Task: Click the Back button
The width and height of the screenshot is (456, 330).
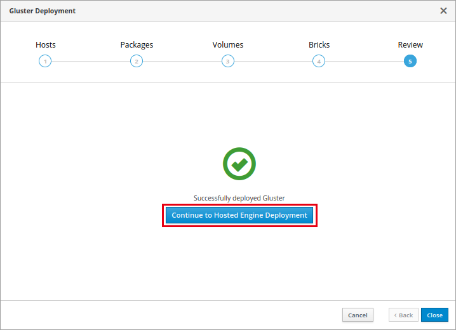Action: point(403,315)
